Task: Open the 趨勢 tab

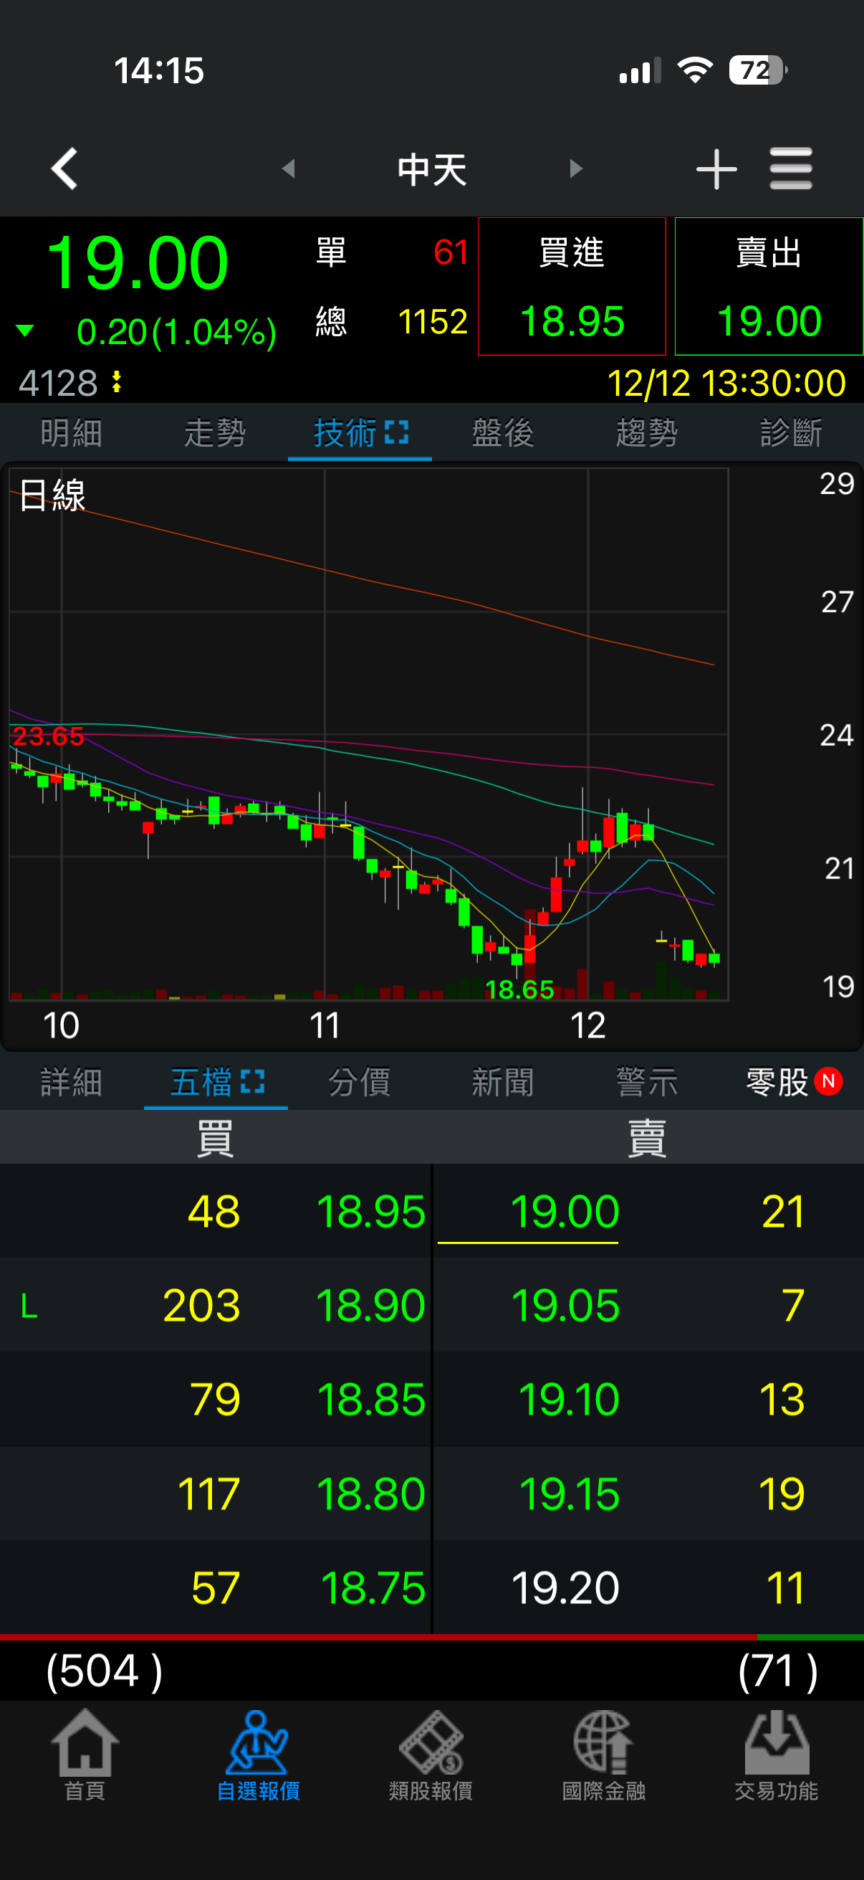Action: [x=648, y=433]
